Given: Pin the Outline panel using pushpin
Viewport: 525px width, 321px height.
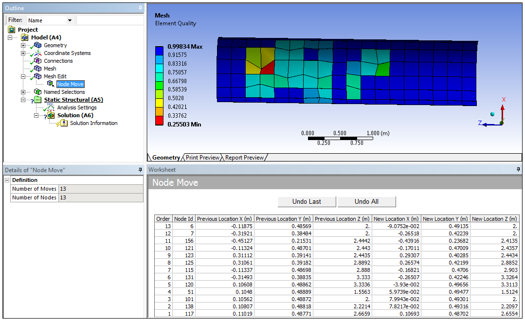Looking at the screenshot, I should (140, 8).
